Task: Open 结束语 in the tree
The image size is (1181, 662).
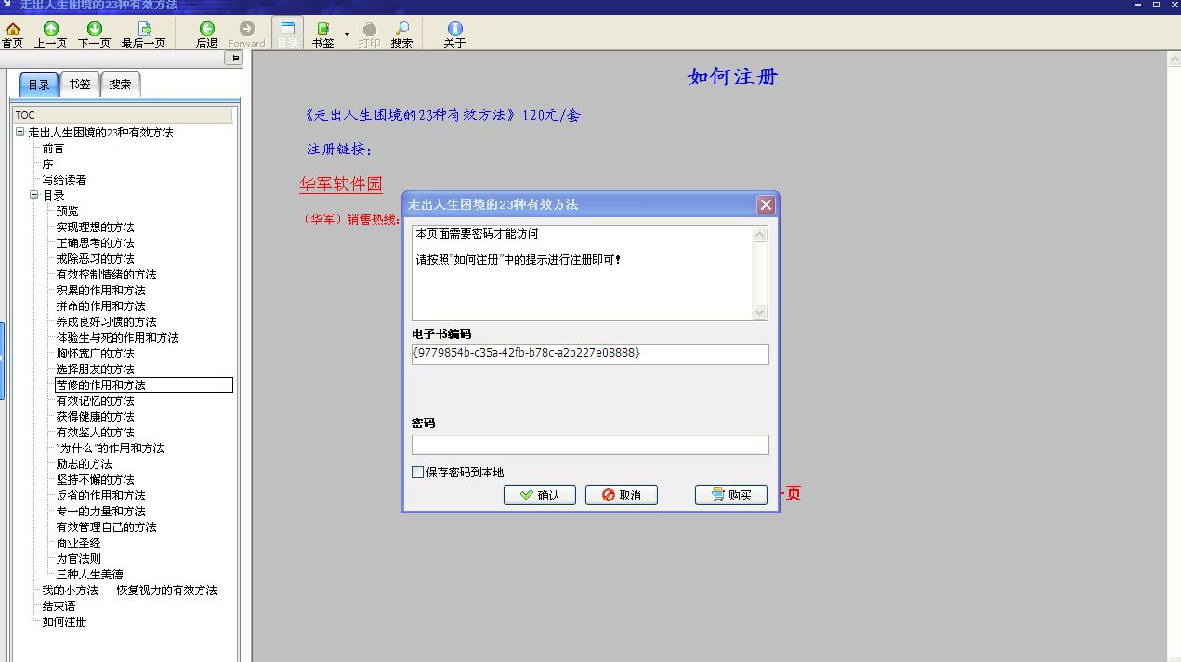Action: (x=59, y=606)
